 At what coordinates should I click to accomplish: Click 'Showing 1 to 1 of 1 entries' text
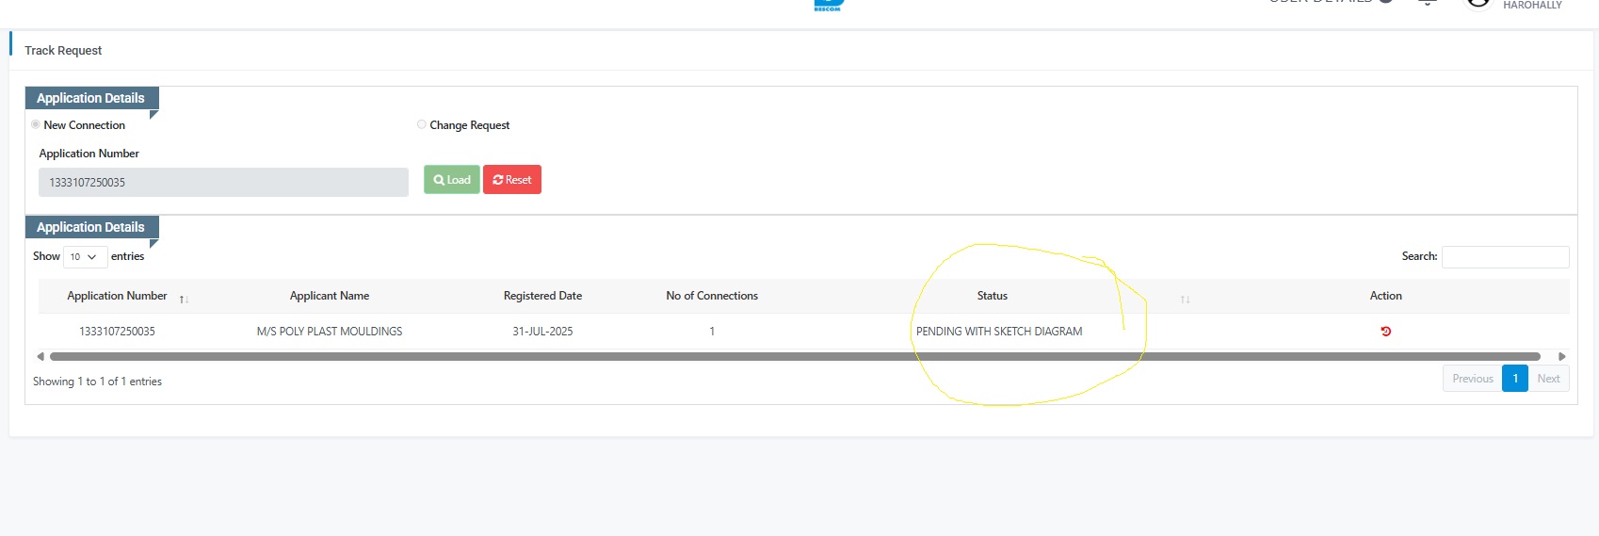point(97,382)
